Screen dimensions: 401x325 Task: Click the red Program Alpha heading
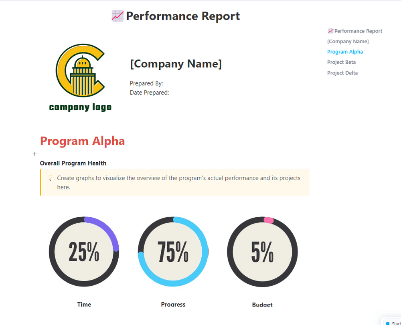[x=82, y=141]
